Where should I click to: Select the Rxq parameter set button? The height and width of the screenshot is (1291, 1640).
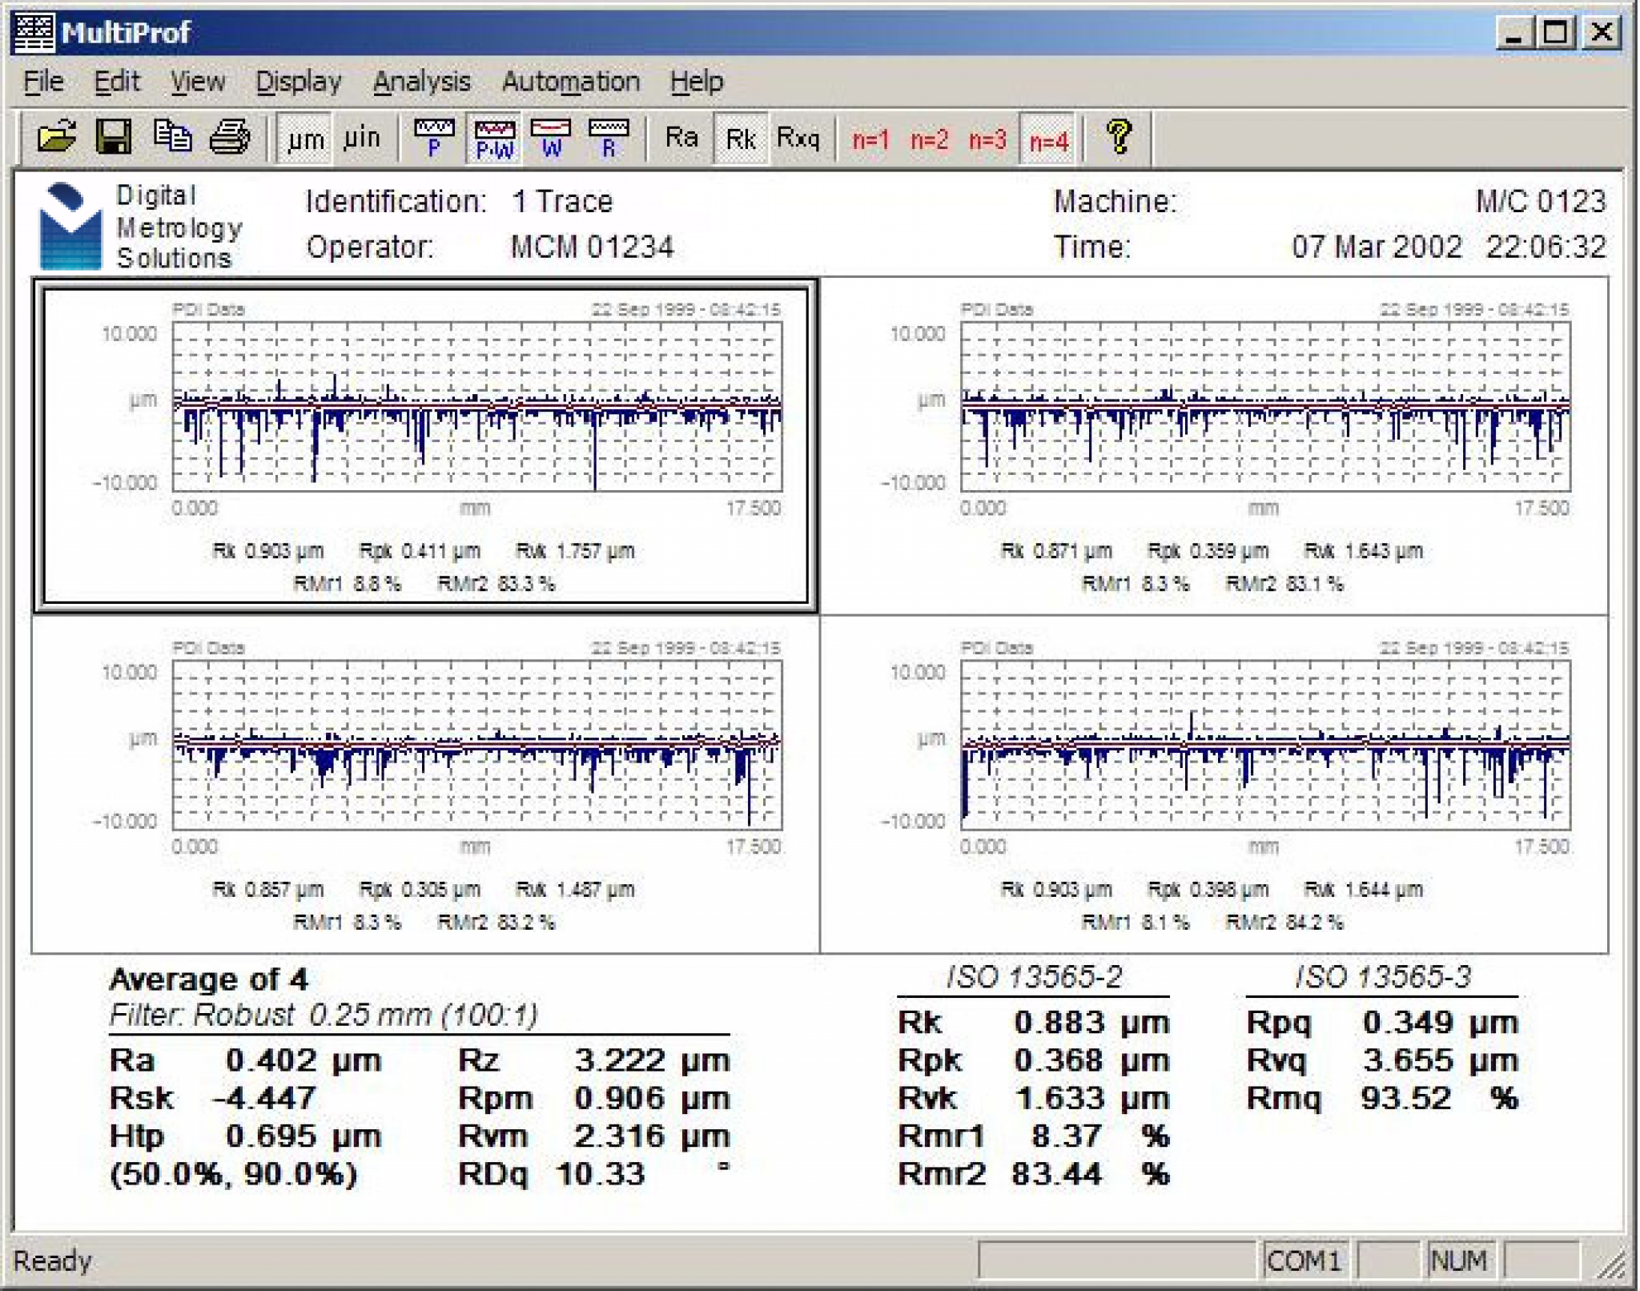798,138
